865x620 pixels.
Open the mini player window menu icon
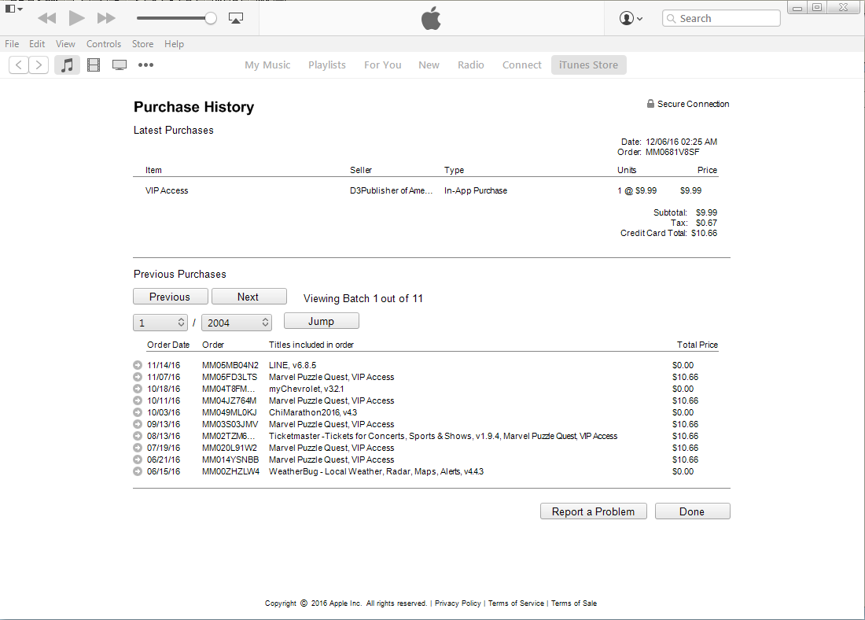pos(13,9)
